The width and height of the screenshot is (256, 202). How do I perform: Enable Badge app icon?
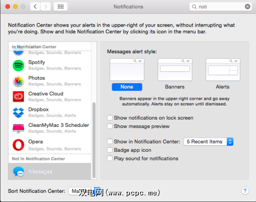coord(110,150)
